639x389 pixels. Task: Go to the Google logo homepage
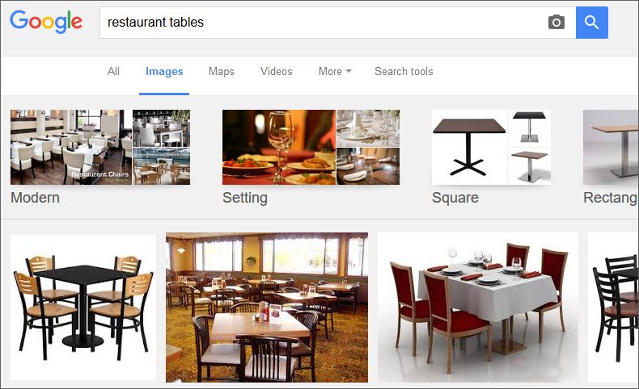tap(46, 22)
